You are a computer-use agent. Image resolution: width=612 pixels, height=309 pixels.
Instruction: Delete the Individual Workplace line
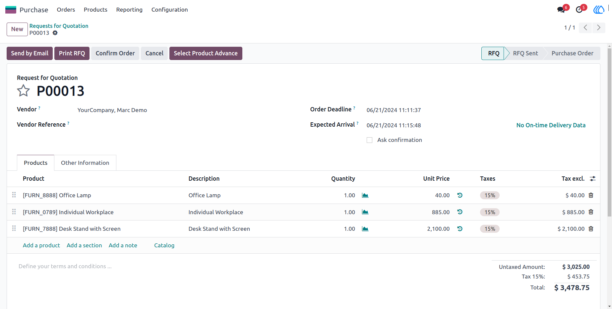[x=591, y=212]
